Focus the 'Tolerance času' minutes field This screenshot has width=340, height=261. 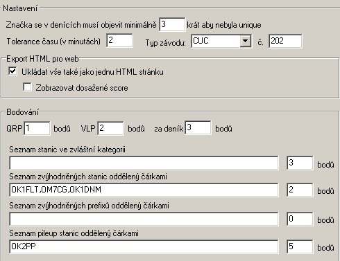coord(119,41)
